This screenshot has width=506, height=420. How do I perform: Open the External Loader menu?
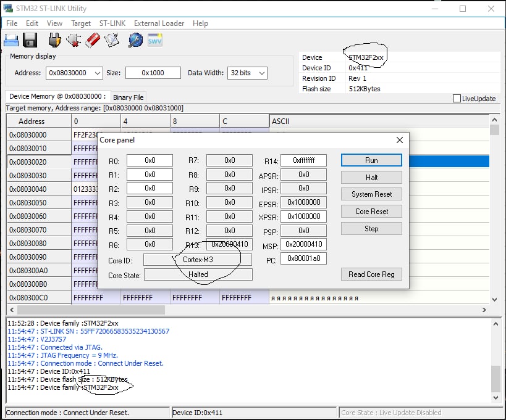coord(159,23)
